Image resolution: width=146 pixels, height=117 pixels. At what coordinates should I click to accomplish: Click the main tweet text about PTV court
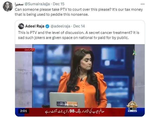click(x=79, y=12)
